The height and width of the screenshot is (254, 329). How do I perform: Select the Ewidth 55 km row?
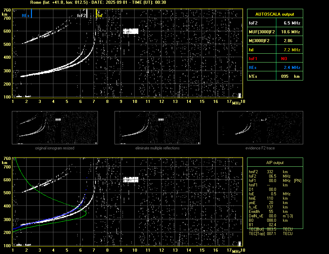pos(269,211)
